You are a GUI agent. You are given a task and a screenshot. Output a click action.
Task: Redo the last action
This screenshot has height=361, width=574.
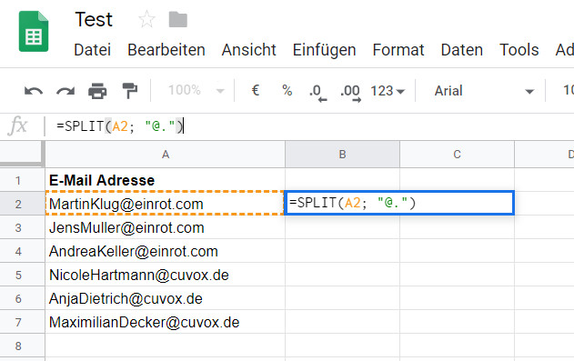pos(65,91)
